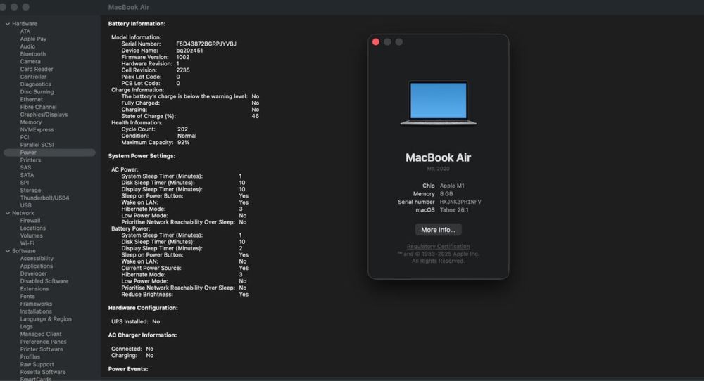The height and width of the screenshot is (381, 704).
Task: Open Disc Burning in the sidebar
Action: [x=37, y=92]
